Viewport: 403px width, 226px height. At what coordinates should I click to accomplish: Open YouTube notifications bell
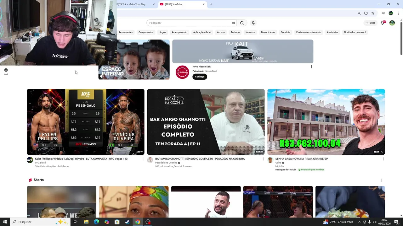pyautogui.click(x=383, y=23)
